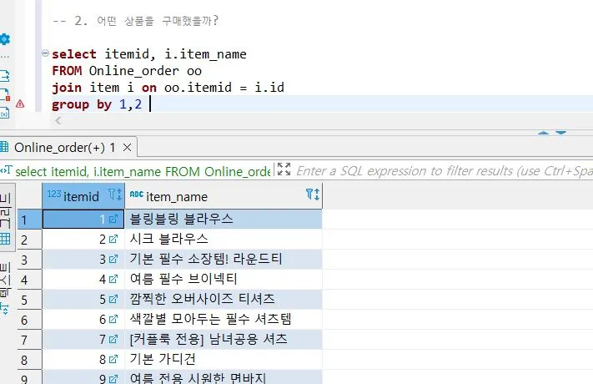This screenshot has height=384, width=593.
Task: Open the link icon for itemid 4
Action: pos(113,279)
